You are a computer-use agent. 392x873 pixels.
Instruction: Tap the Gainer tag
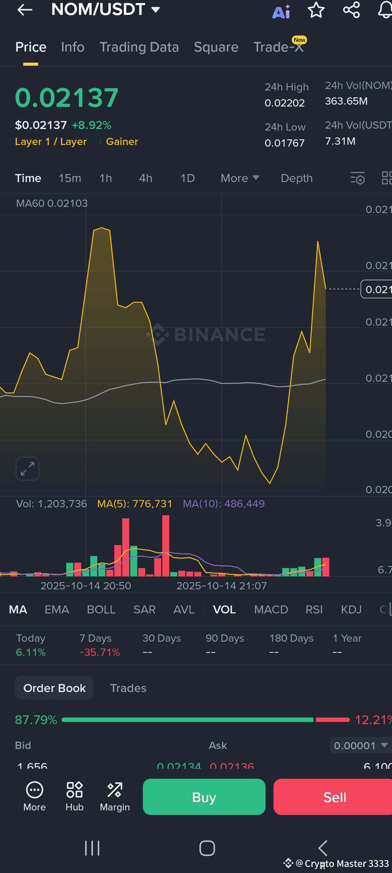122,142
